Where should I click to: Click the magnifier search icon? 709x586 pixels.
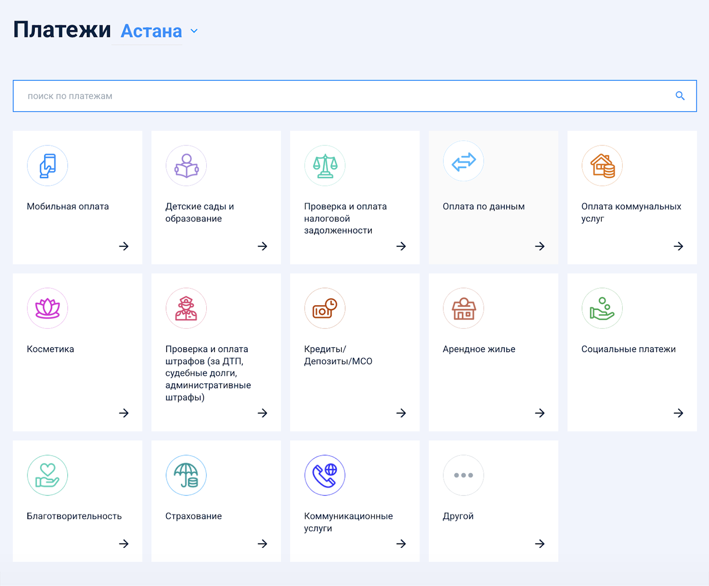(680, 96)
